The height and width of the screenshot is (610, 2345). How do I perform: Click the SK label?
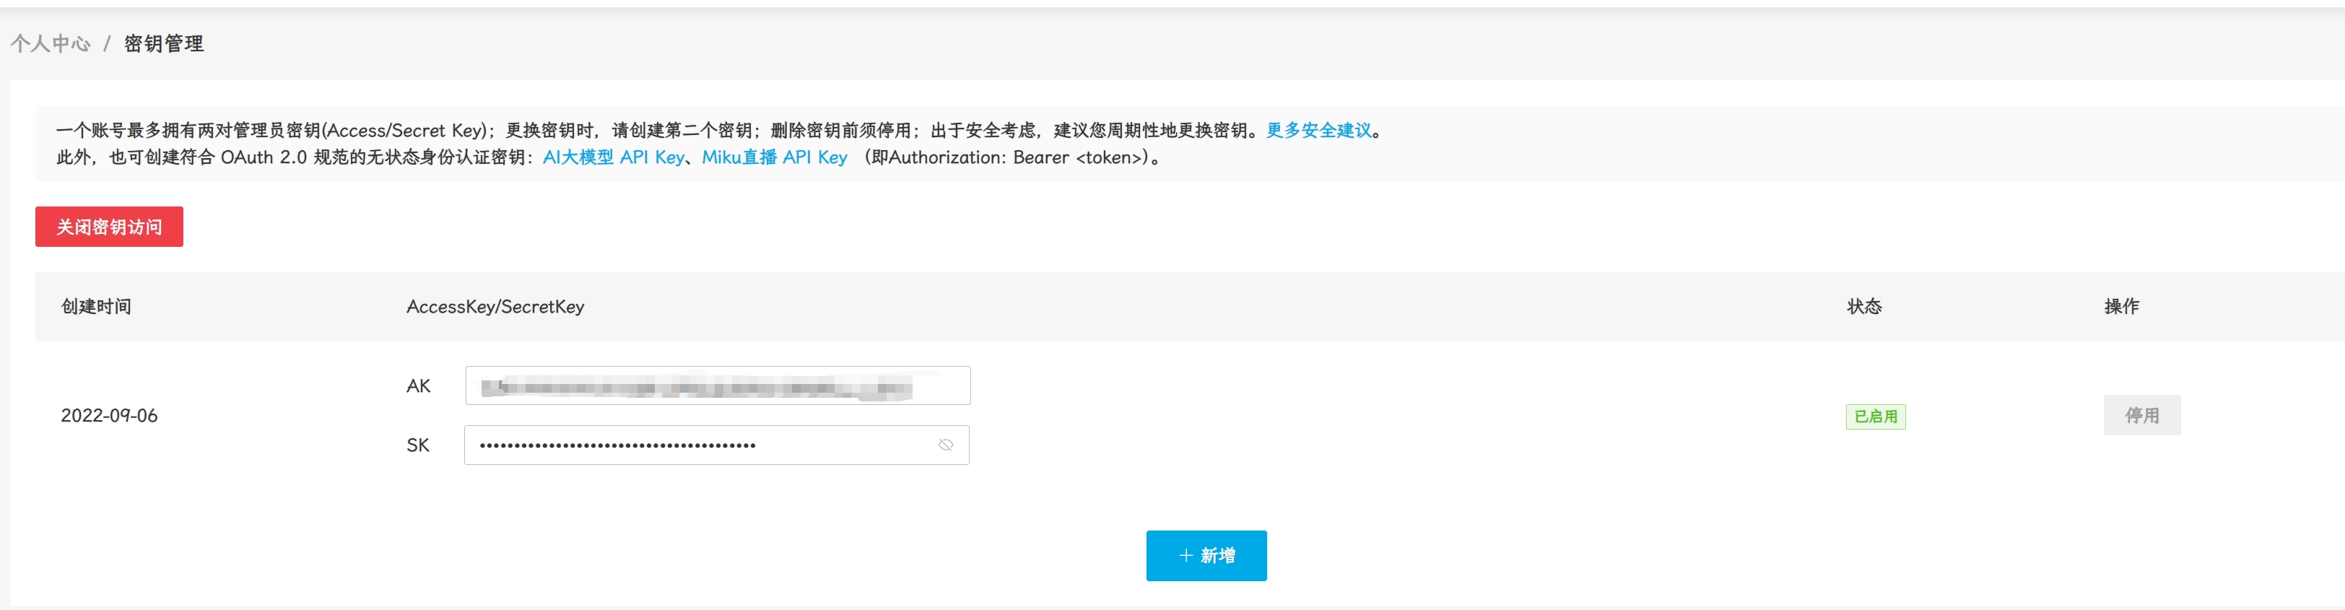pyautogui.click(x=418, y=445)
